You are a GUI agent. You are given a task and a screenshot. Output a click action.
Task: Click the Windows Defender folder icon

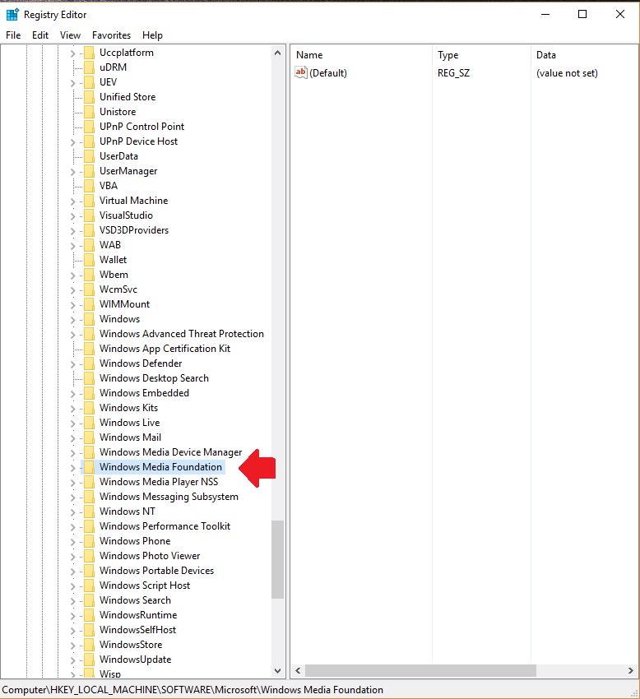pos(89,363)
